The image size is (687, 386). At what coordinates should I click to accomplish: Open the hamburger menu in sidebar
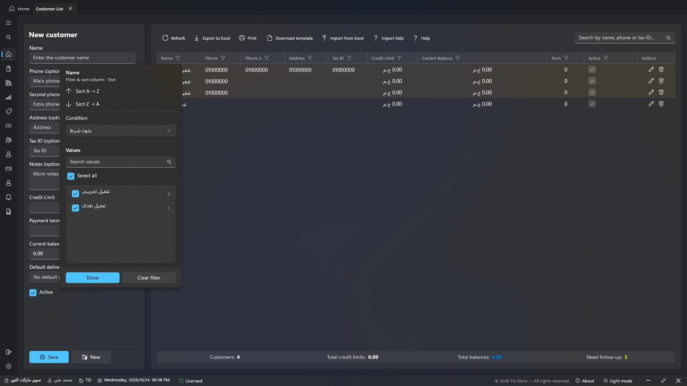[9, 23]
